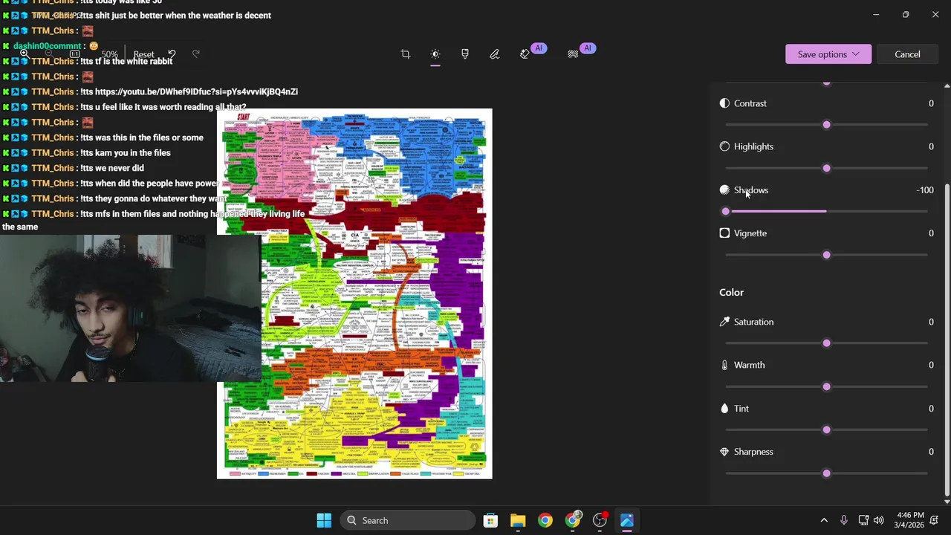Click the zoom in magnifier icon
This screenshot has width=951, height=535.
click(x=25, y=53)
